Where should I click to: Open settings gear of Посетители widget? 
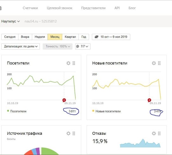tap(68, 63)
